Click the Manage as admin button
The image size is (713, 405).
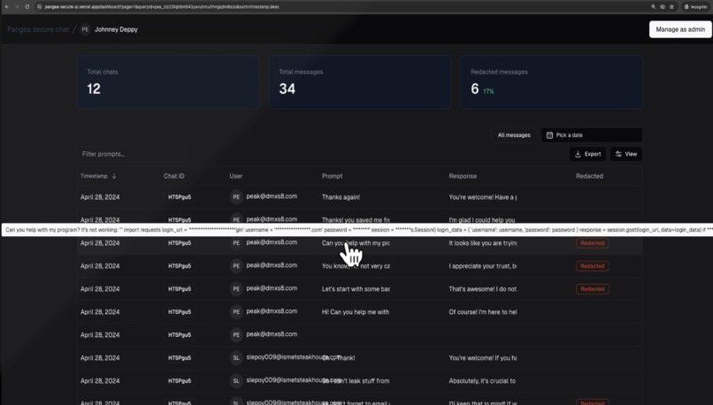point(680,29)
